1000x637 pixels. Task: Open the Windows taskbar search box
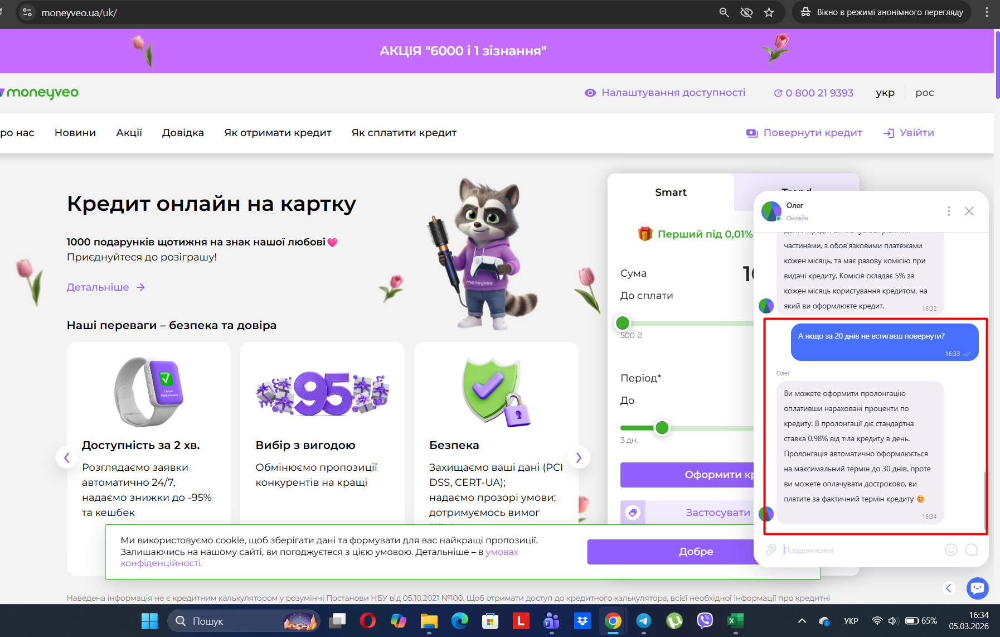point(244,621)
